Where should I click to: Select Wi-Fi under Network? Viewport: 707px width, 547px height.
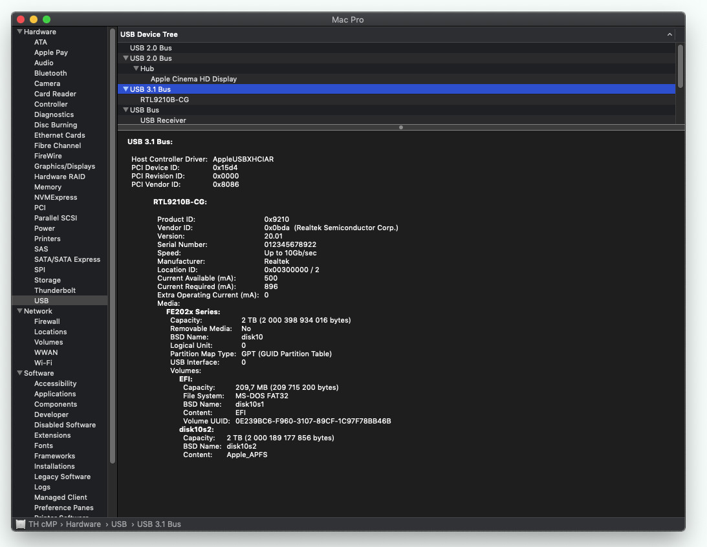click(43, 363)
